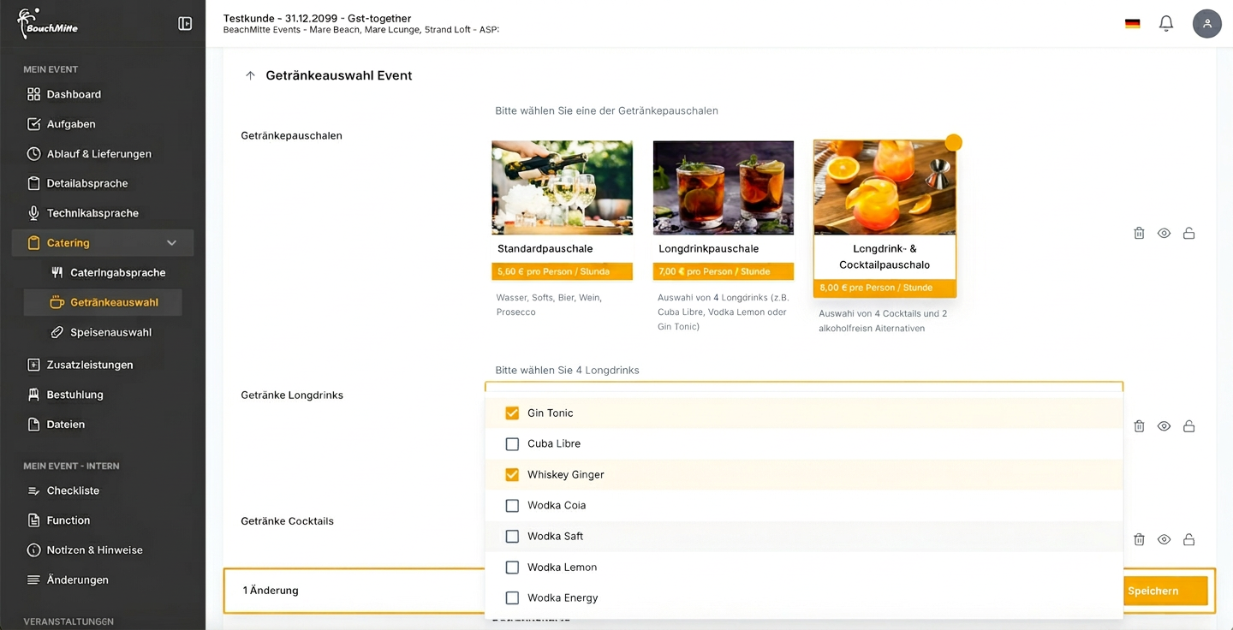
Task: Delete the Getränke Longdrinks selection via trash icon
Action: pyautogui.click(x=1139, y=425)
